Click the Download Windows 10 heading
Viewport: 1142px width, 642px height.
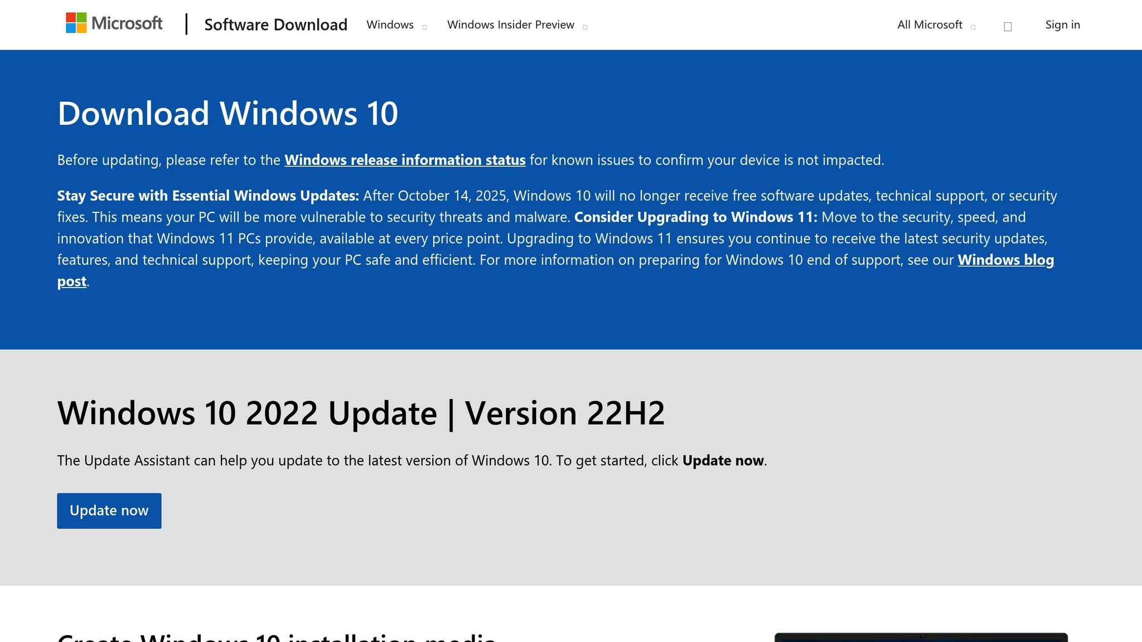228,113
